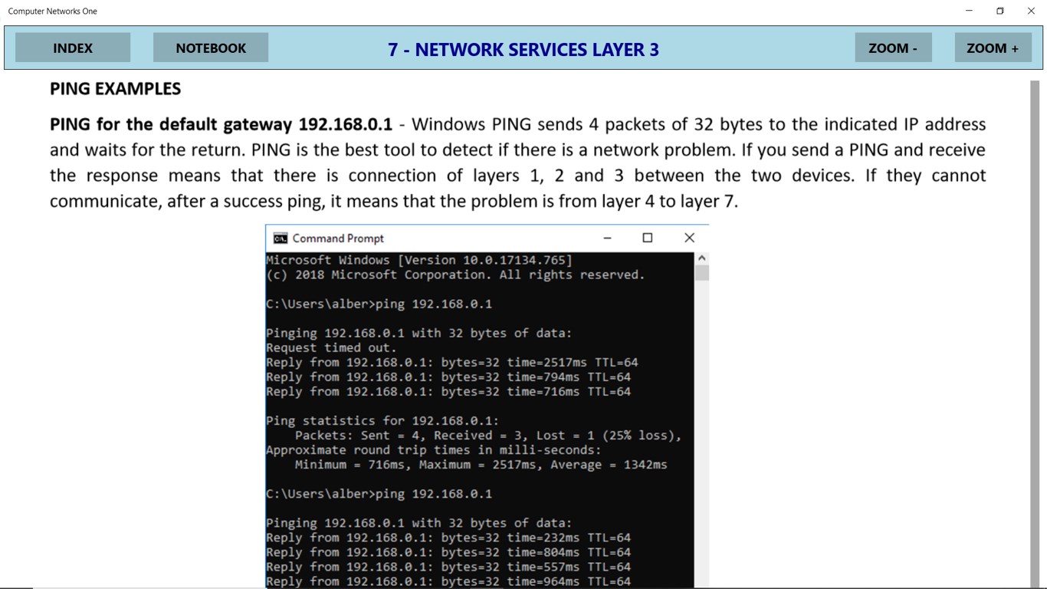The height and width of the screenshot is (589, 1047).
Task: Click the 'time=232ms' reply line
Action: [448, 538]
